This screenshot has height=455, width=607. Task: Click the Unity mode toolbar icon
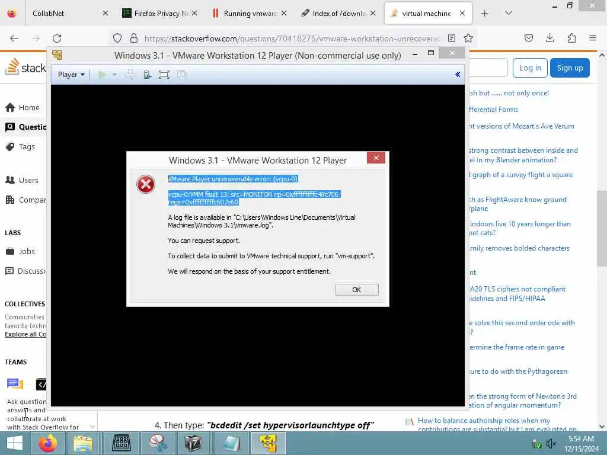pos(182,75)
